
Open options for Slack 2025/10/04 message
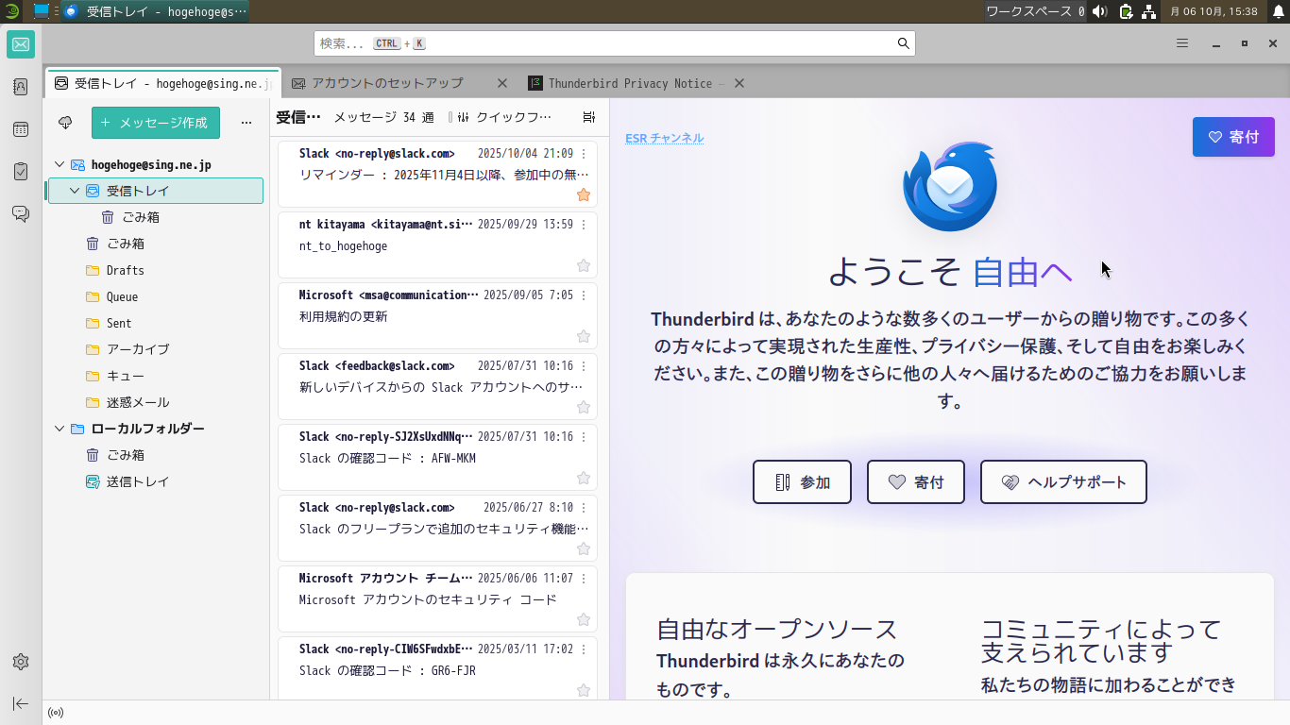click(584, 154)
